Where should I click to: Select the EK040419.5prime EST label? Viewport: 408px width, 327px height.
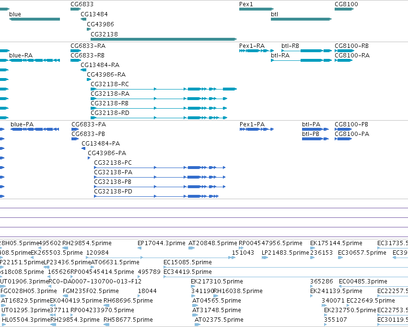(76, 301)
